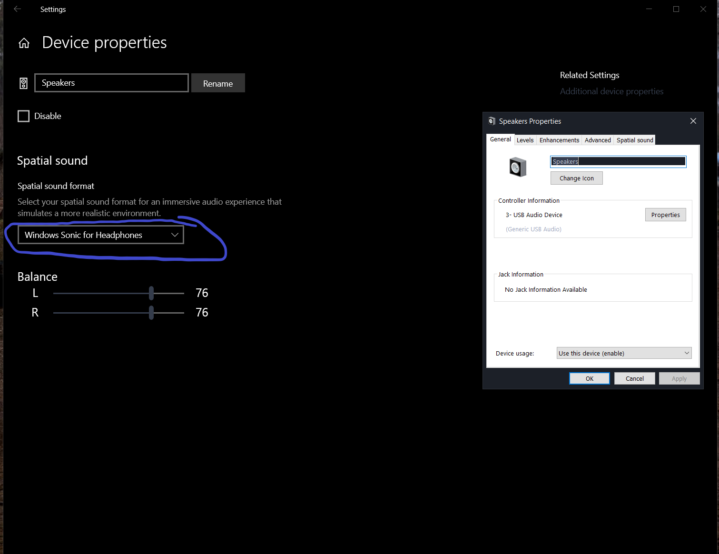Switch to the Levels tab
The height and width of the screenshot is (554, 719).
pyautogui.click(x=525, y=140)
